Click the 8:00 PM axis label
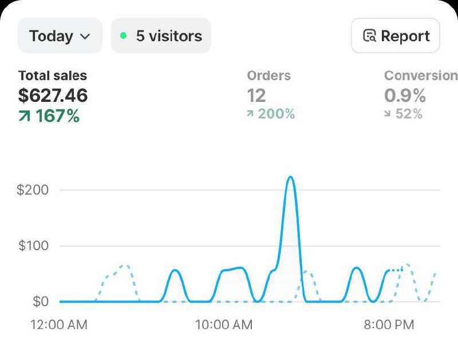 click(x=389, y=325)
